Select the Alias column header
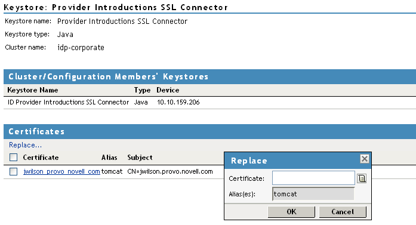The height and width of the screenshot is (225, 416). click(109, 158)
